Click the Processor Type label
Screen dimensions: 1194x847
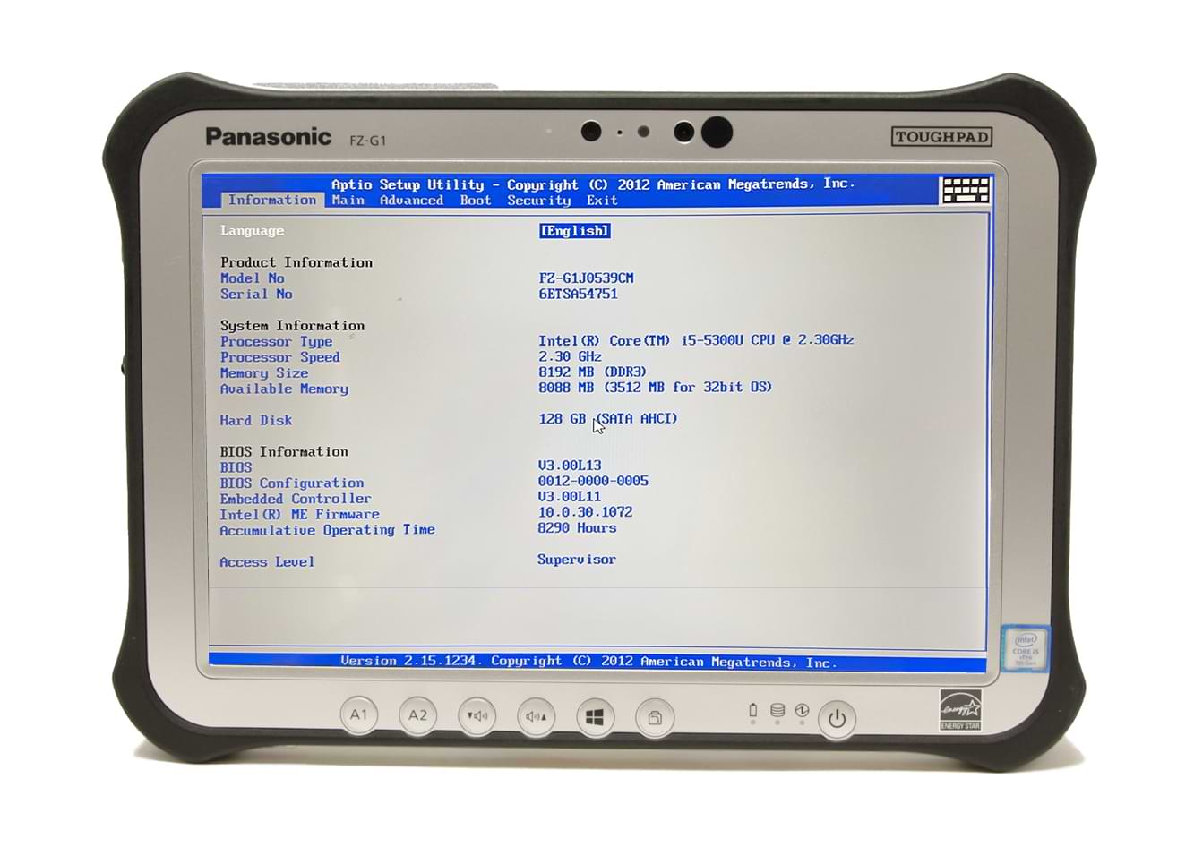click(x=277, y=342)
